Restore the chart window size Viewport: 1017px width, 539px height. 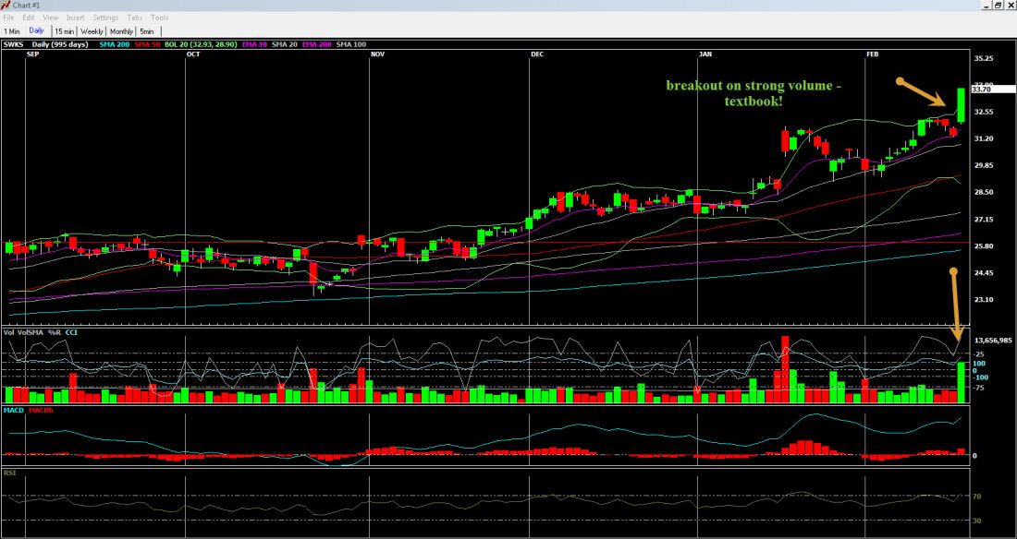click(998, 6)
